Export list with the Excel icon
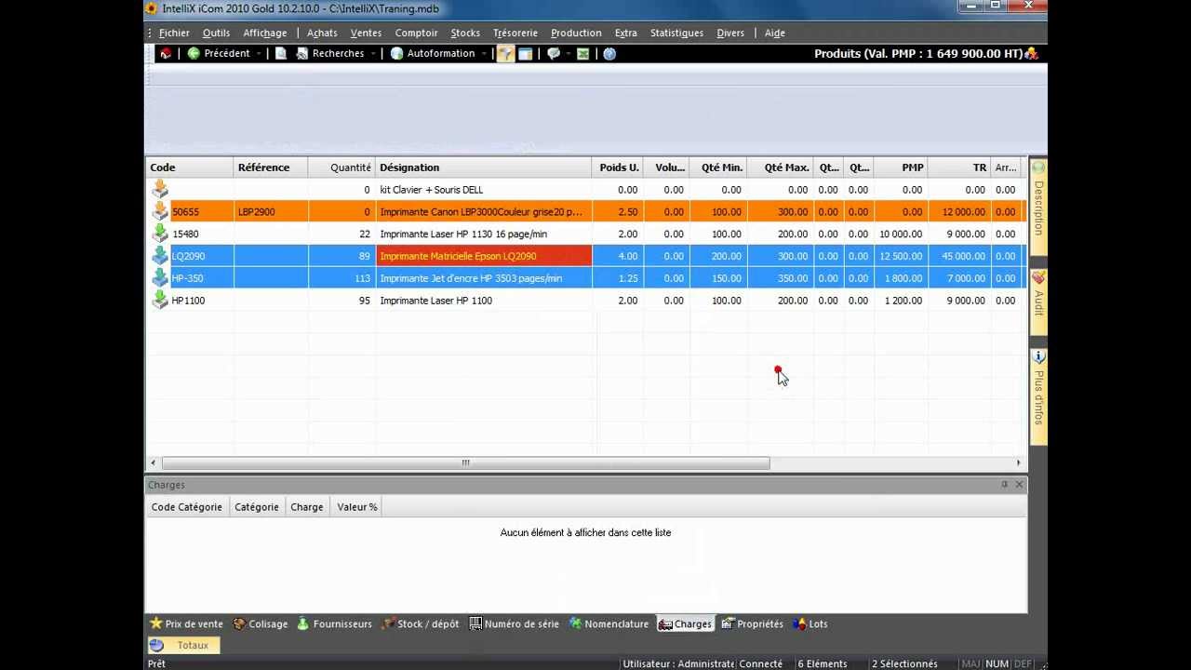This screenshot has width=1191, height=670. [582, 54]
